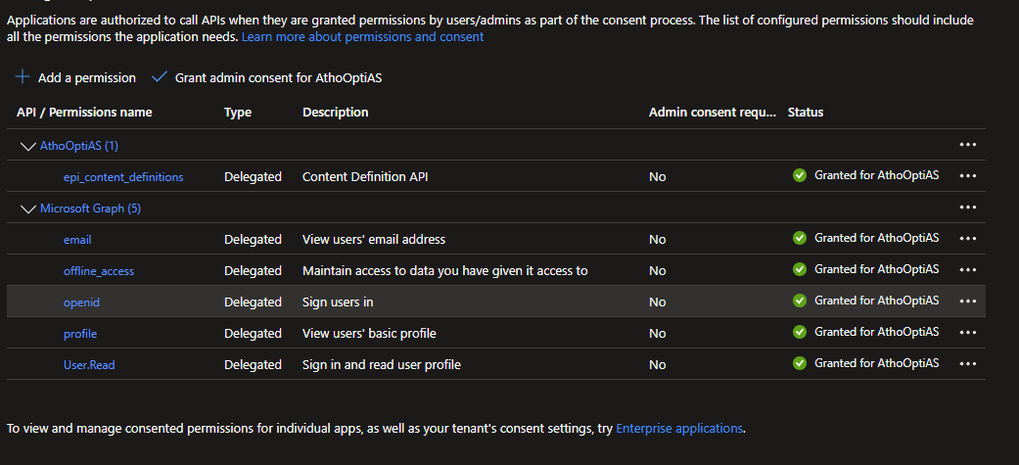Image resolution: width=1019 pixels, height=465 pixels.
Task: Open the offline_access permission details
Action: pos(99,271)
